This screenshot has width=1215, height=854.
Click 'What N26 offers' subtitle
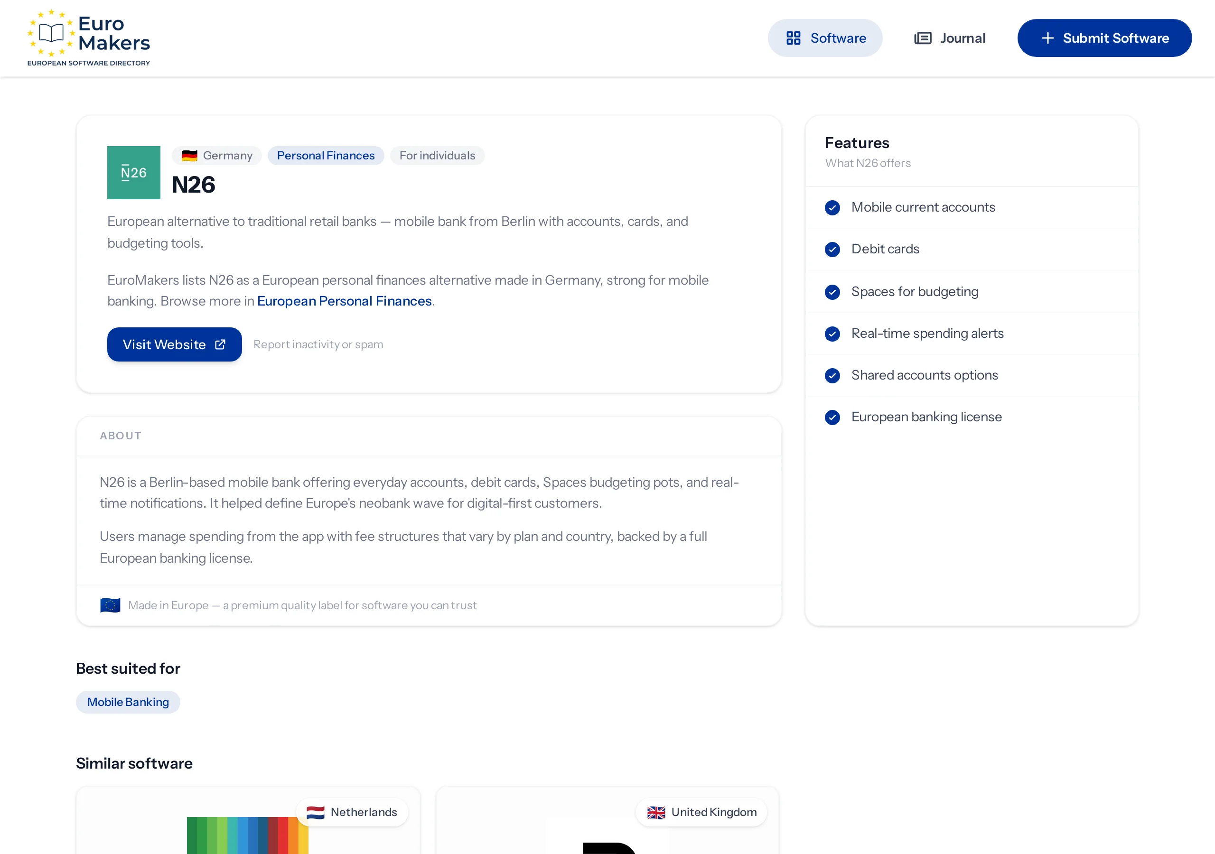tap(868, 163)
